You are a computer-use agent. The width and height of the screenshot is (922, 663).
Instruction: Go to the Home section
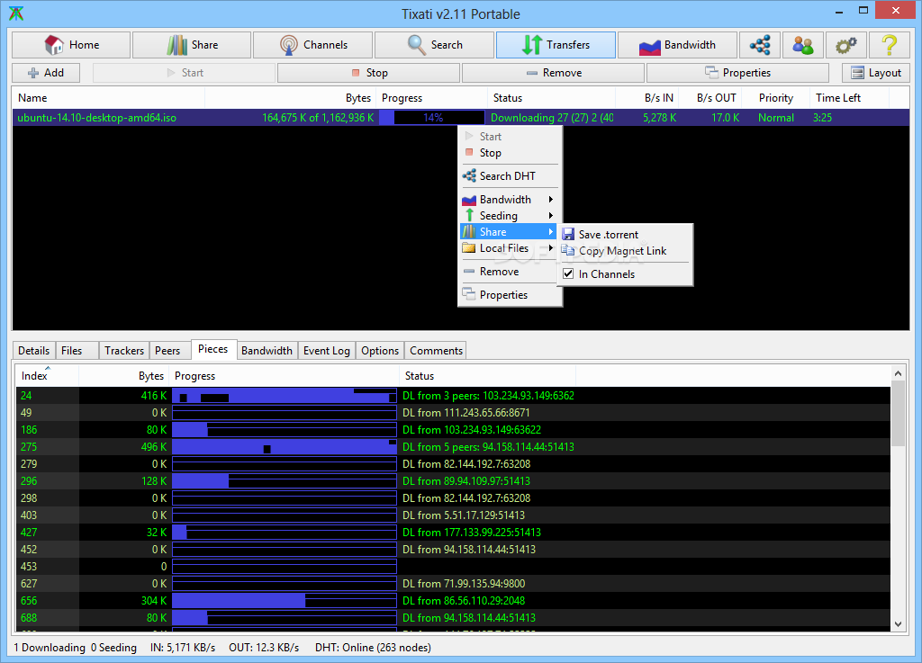71,45
